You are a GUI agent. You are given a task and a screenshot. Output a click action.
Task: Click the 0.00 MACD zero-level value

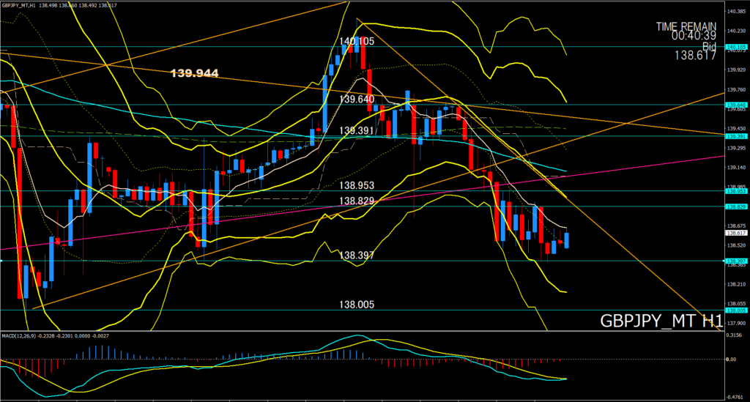pos(732,360)
